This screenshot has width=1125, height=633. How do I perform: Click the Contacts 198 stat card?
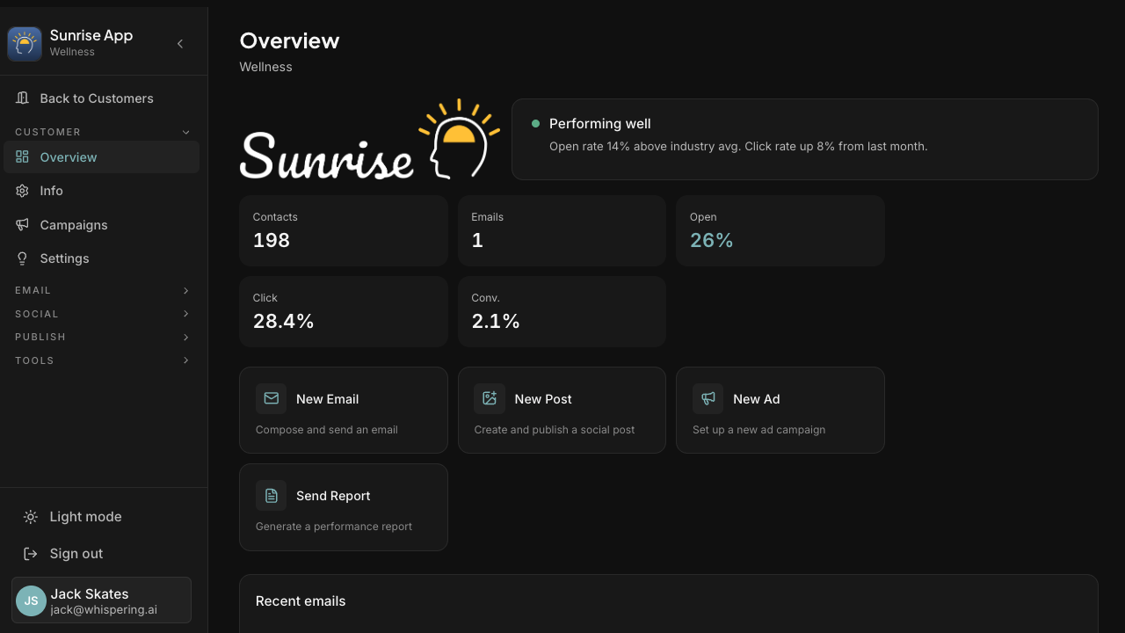344,230
